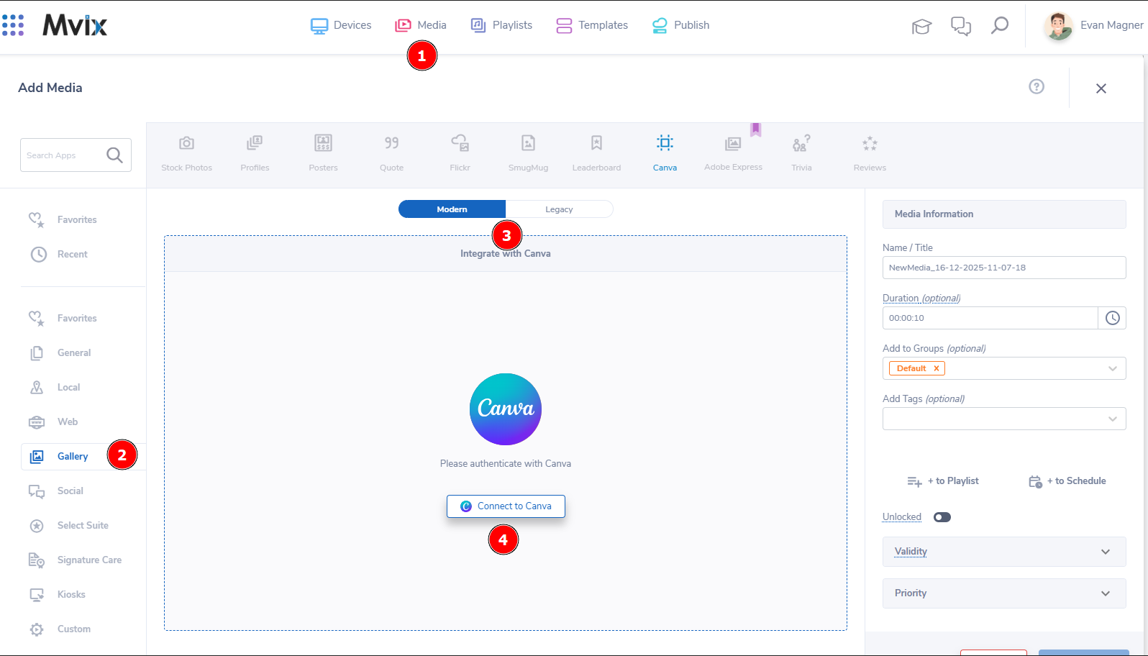Image resolution: width=1148 pixels, height=656 pixels.
Task: Click + to Playlist
Action: tap(943, 481)
